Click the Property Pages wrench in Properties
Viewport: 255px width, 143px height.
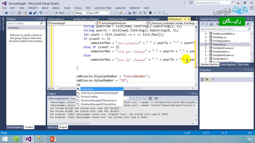tap(213, 79)
